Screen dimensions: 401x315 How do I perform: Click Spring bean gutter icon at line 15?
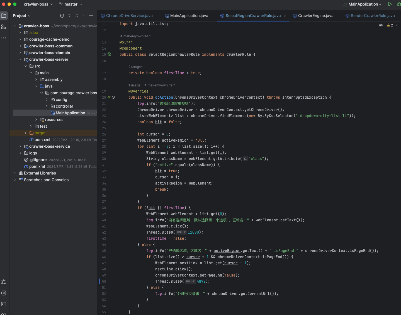click(109, 54)
